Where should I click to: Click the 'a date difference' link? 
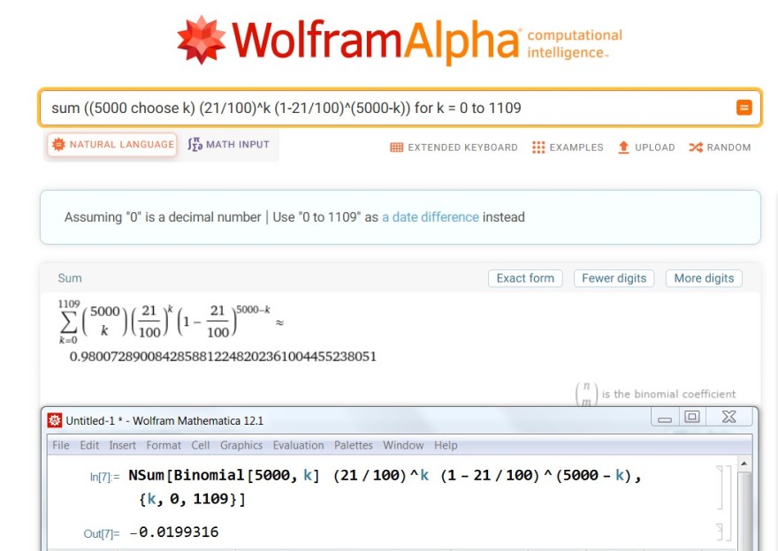click(x=431, y=217)
